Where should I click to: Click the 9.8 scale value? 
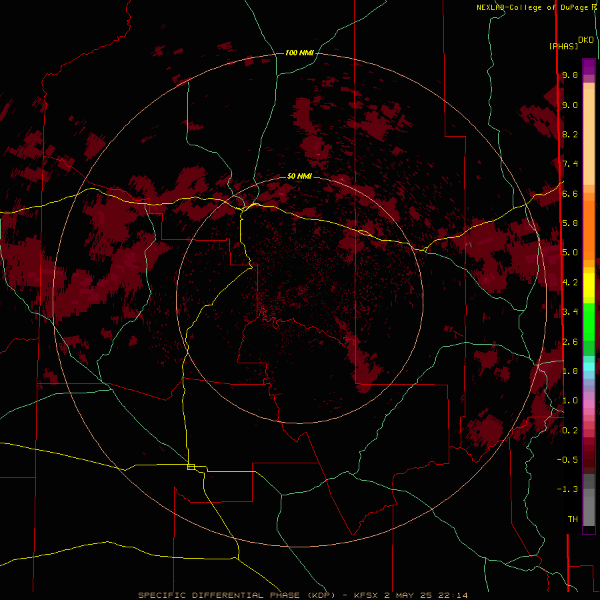570,75
